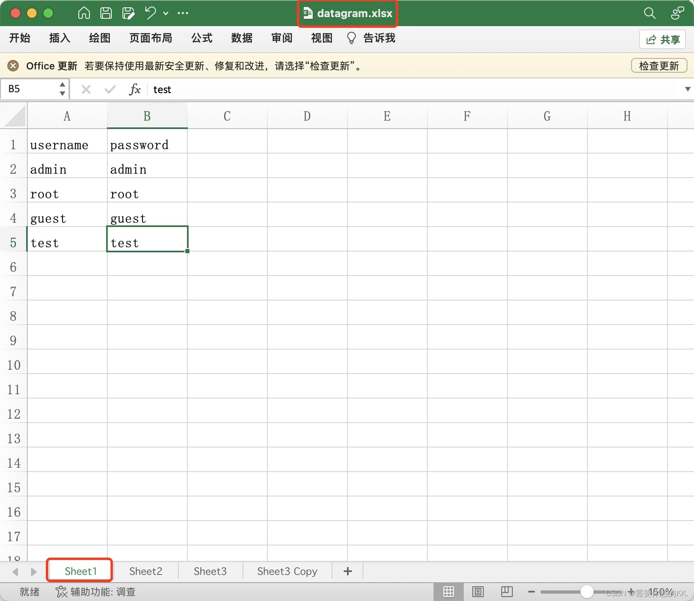Open the 视图 ribbon tab

coord(322,38)
